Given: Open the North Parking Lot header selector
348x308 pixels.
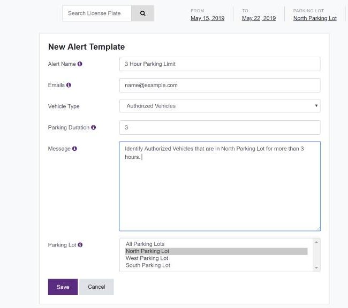Looking at the screenshot, I should (315, 18).
